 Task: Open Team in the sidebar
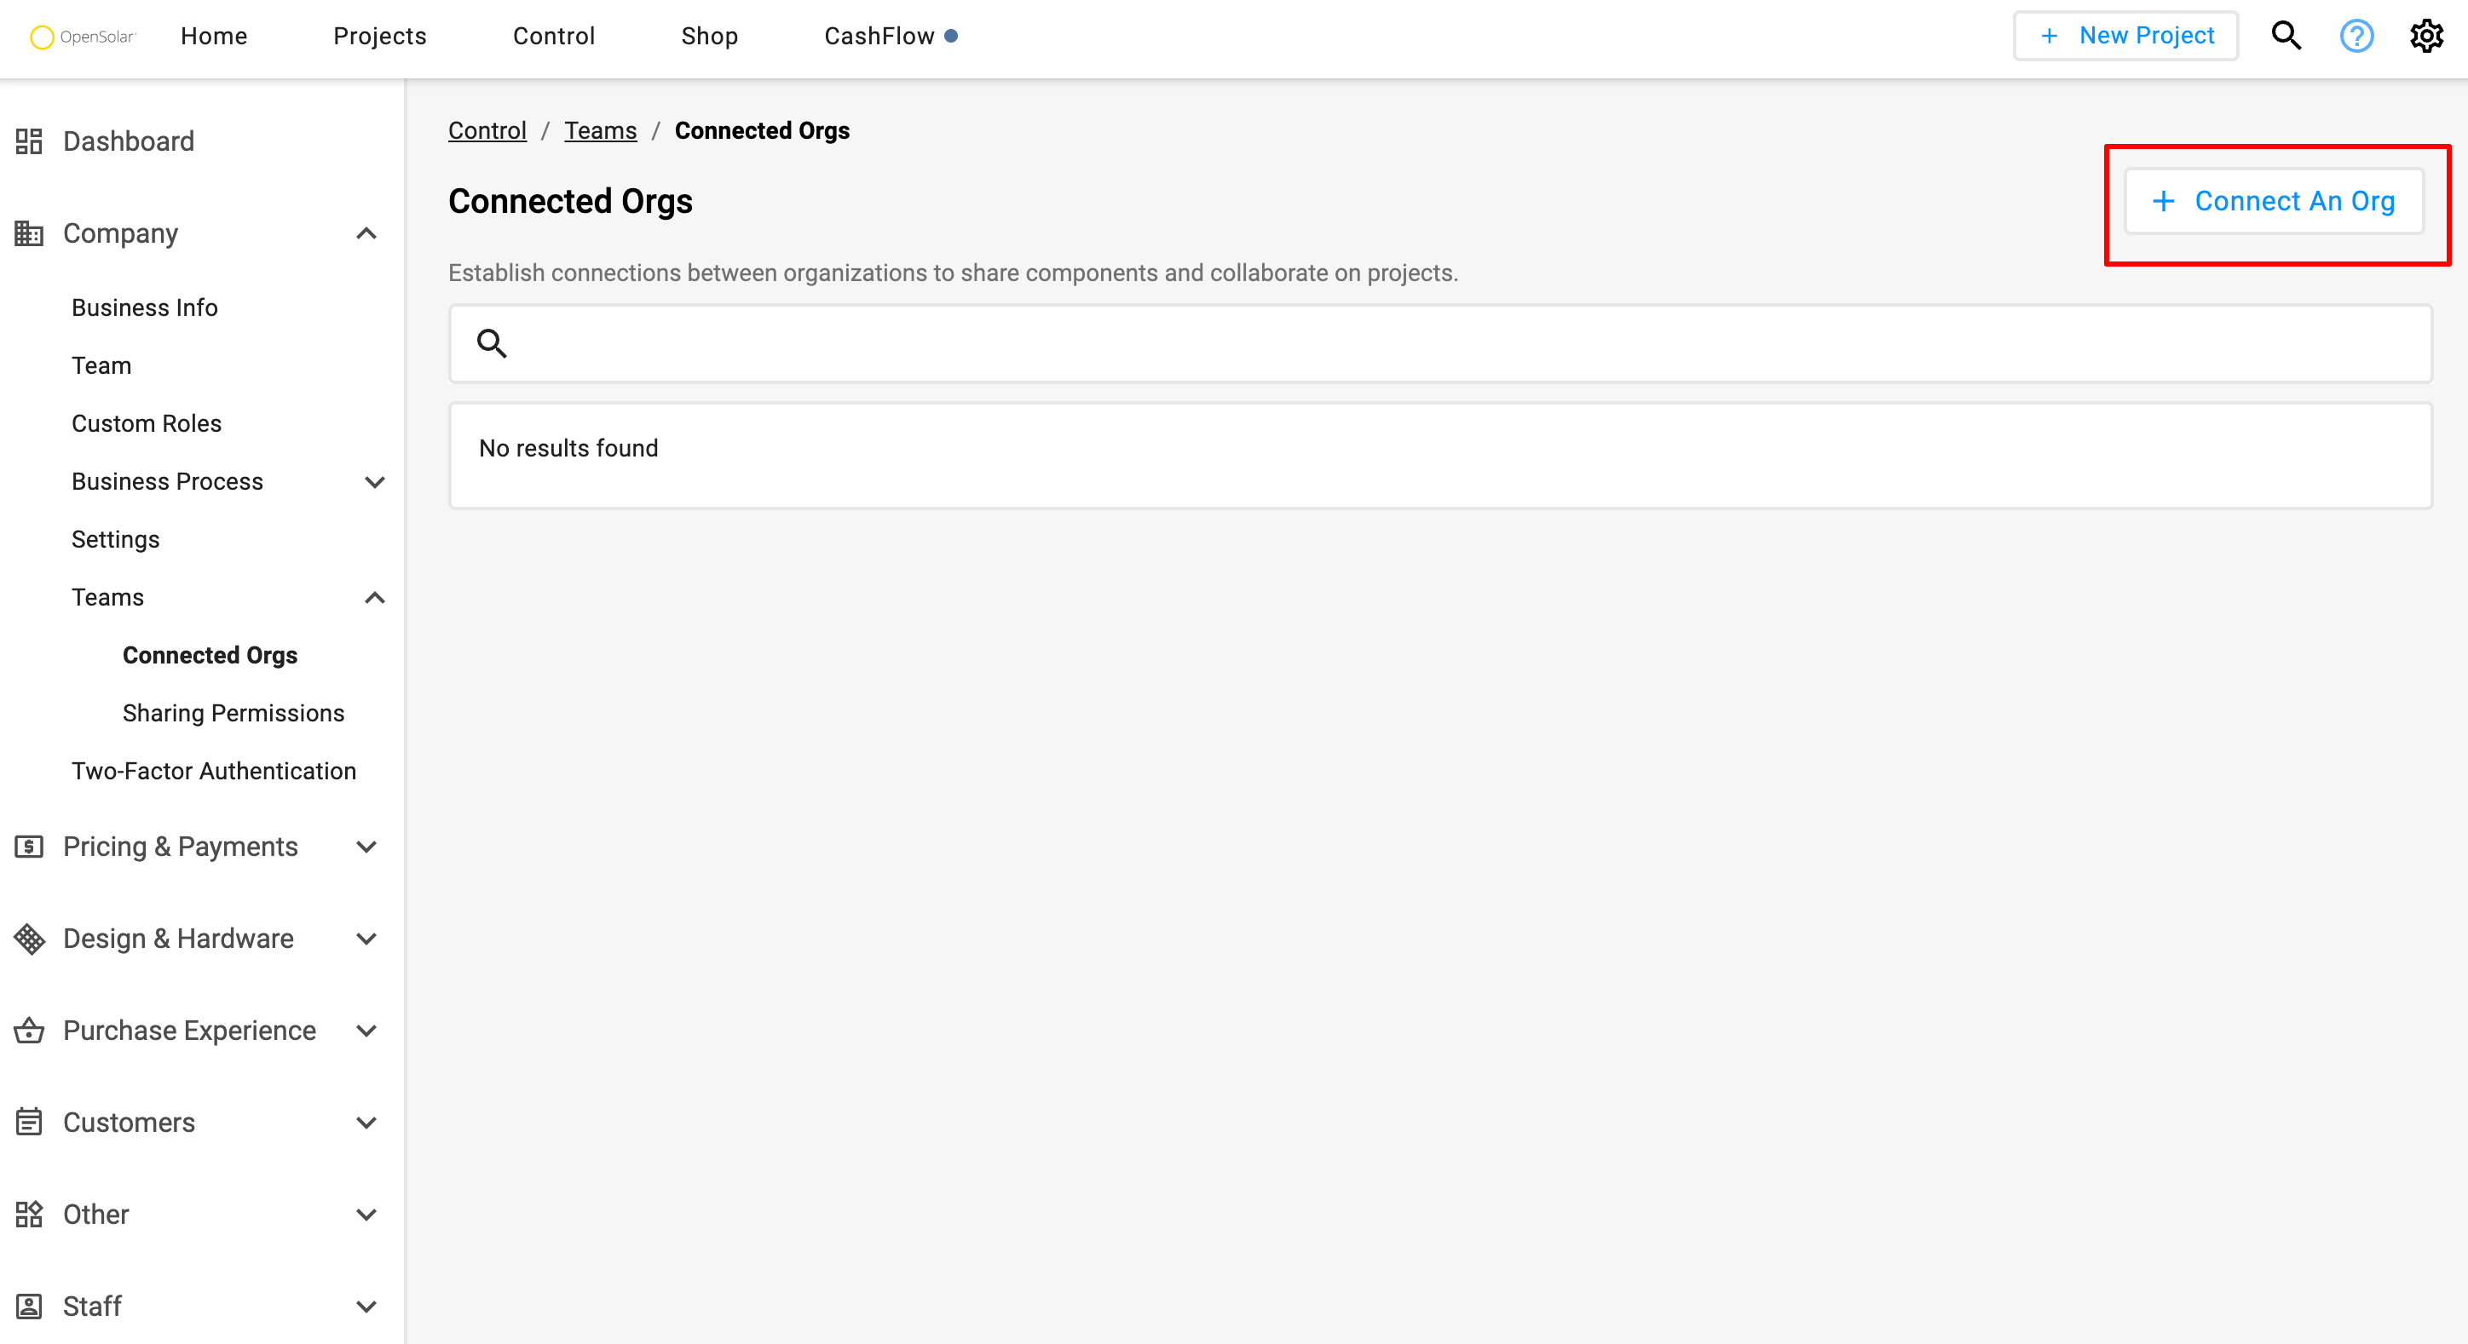coord(101,365)
